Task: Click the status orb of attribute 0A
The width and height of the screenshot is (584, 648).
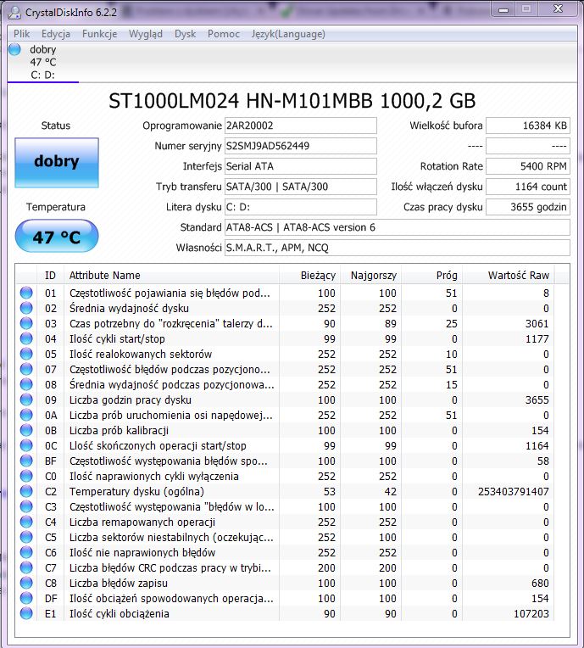Action: point(26,415)
